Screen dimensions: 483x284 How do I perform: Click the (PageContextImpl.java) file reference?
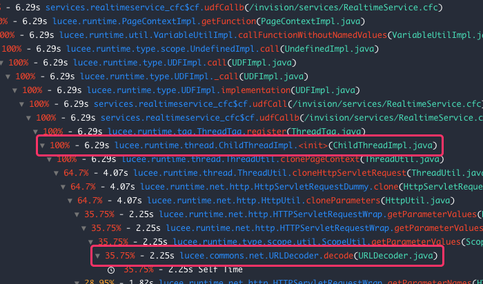(310, 21)
